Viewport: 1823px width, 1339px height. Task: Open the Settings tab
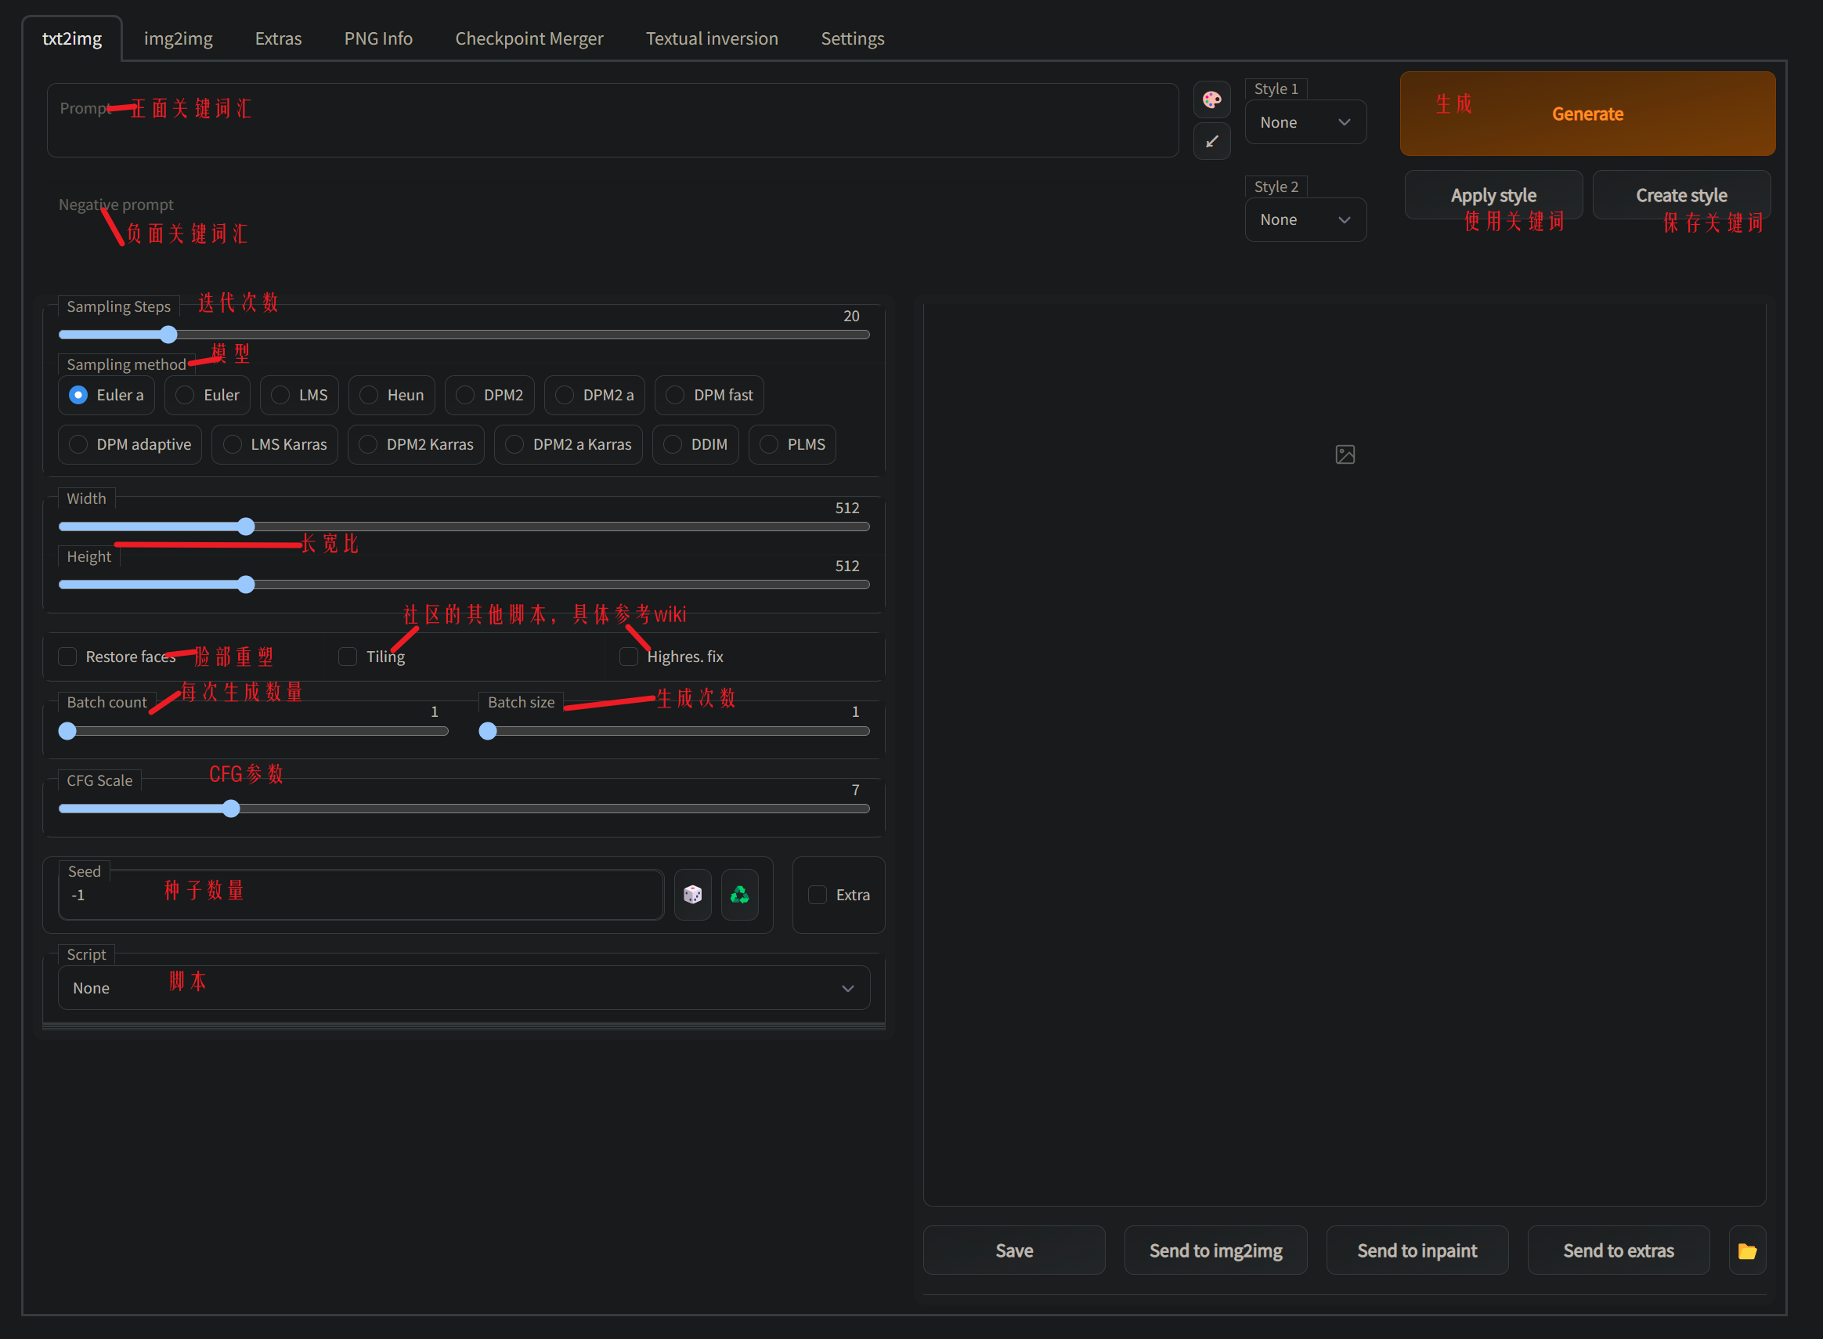click(852, 38)
